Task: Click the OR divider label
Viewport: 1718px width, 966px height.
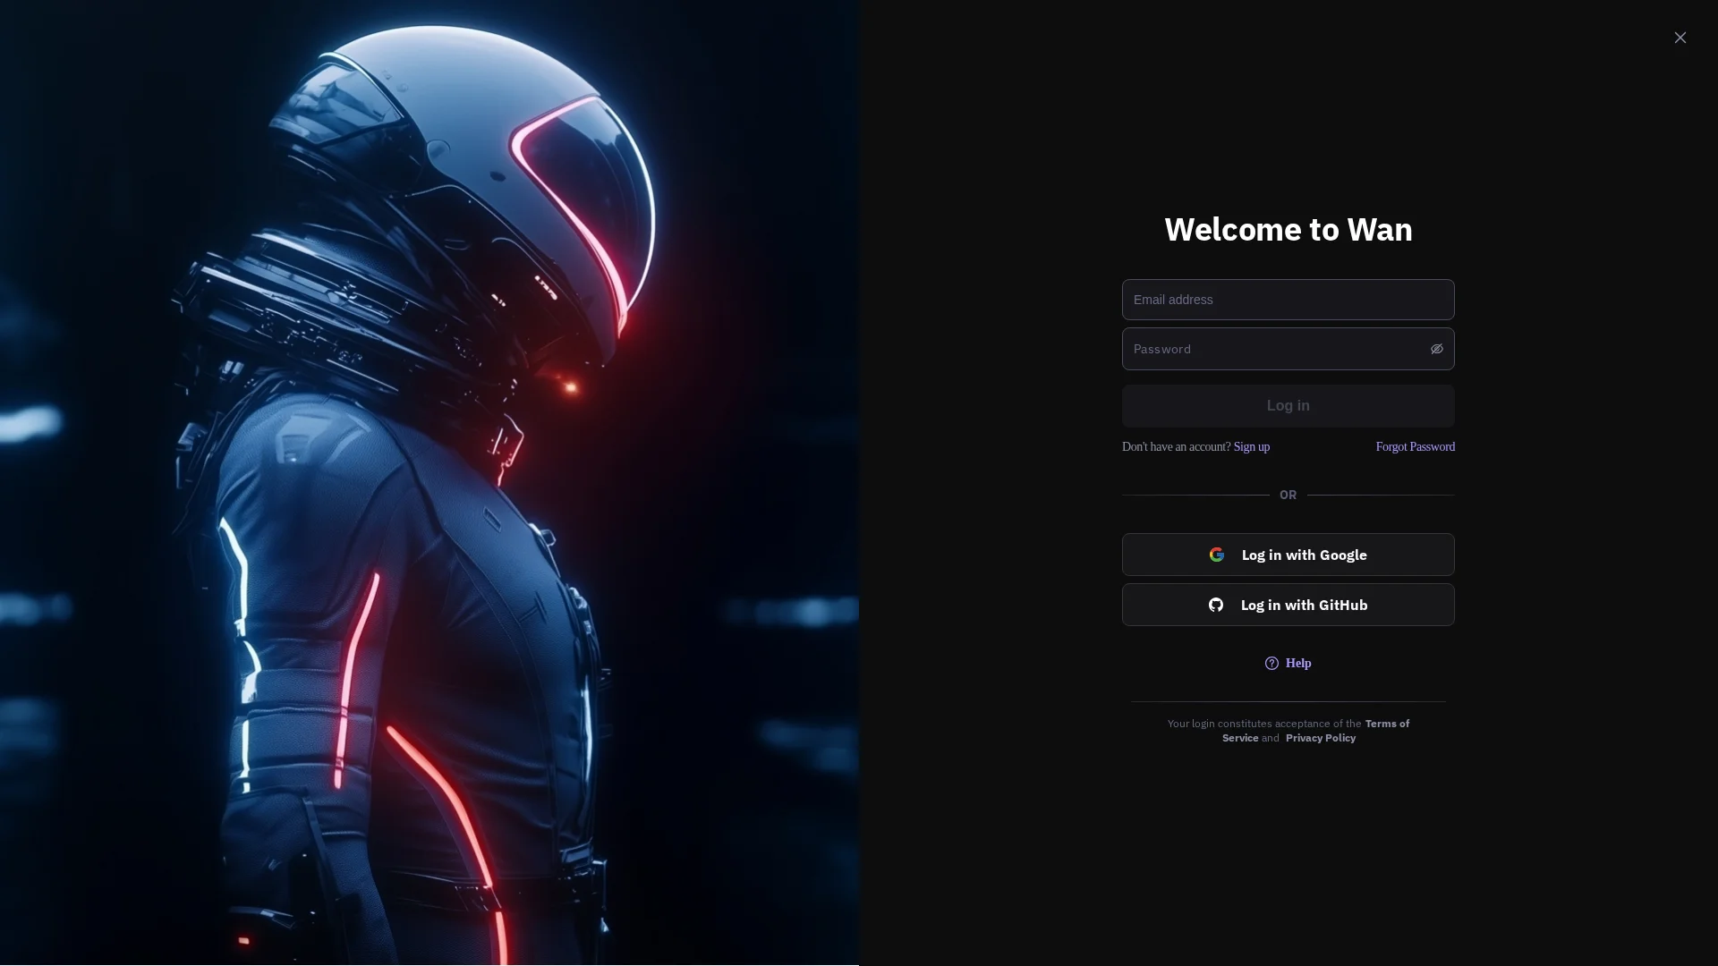Action: click(1288, 495)
